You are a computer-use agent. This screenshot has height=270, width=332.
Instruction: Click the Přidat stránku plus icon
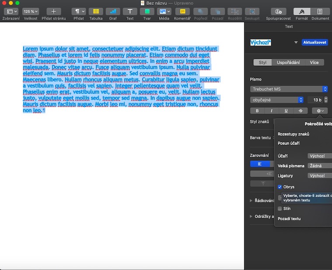coord(54,11)
